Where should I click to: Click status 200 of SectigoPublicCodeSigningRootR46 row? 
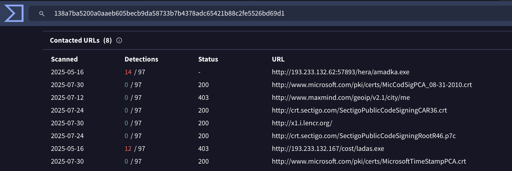(203, 136)
